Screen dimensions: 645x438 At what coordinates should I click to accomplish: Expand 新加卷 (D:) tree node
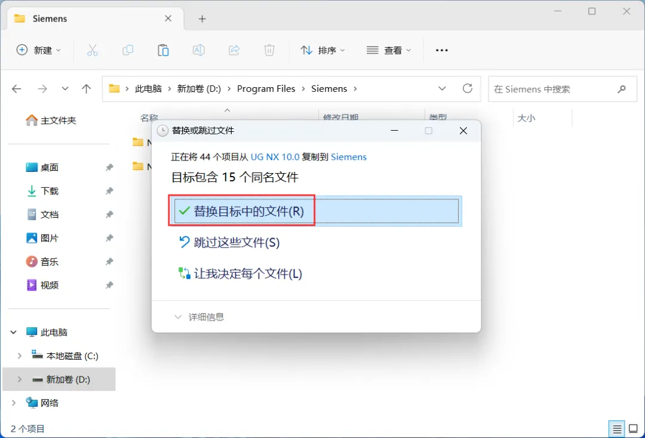pyautogui.click(x=19, y=380)
